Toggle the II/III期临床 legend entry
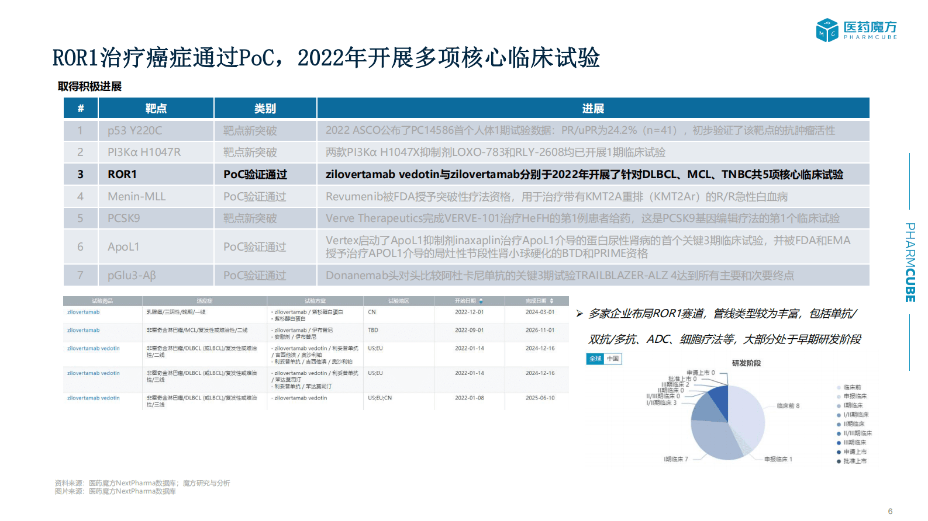This screenshot has height=521, width=928. click(x=854, y=433)
